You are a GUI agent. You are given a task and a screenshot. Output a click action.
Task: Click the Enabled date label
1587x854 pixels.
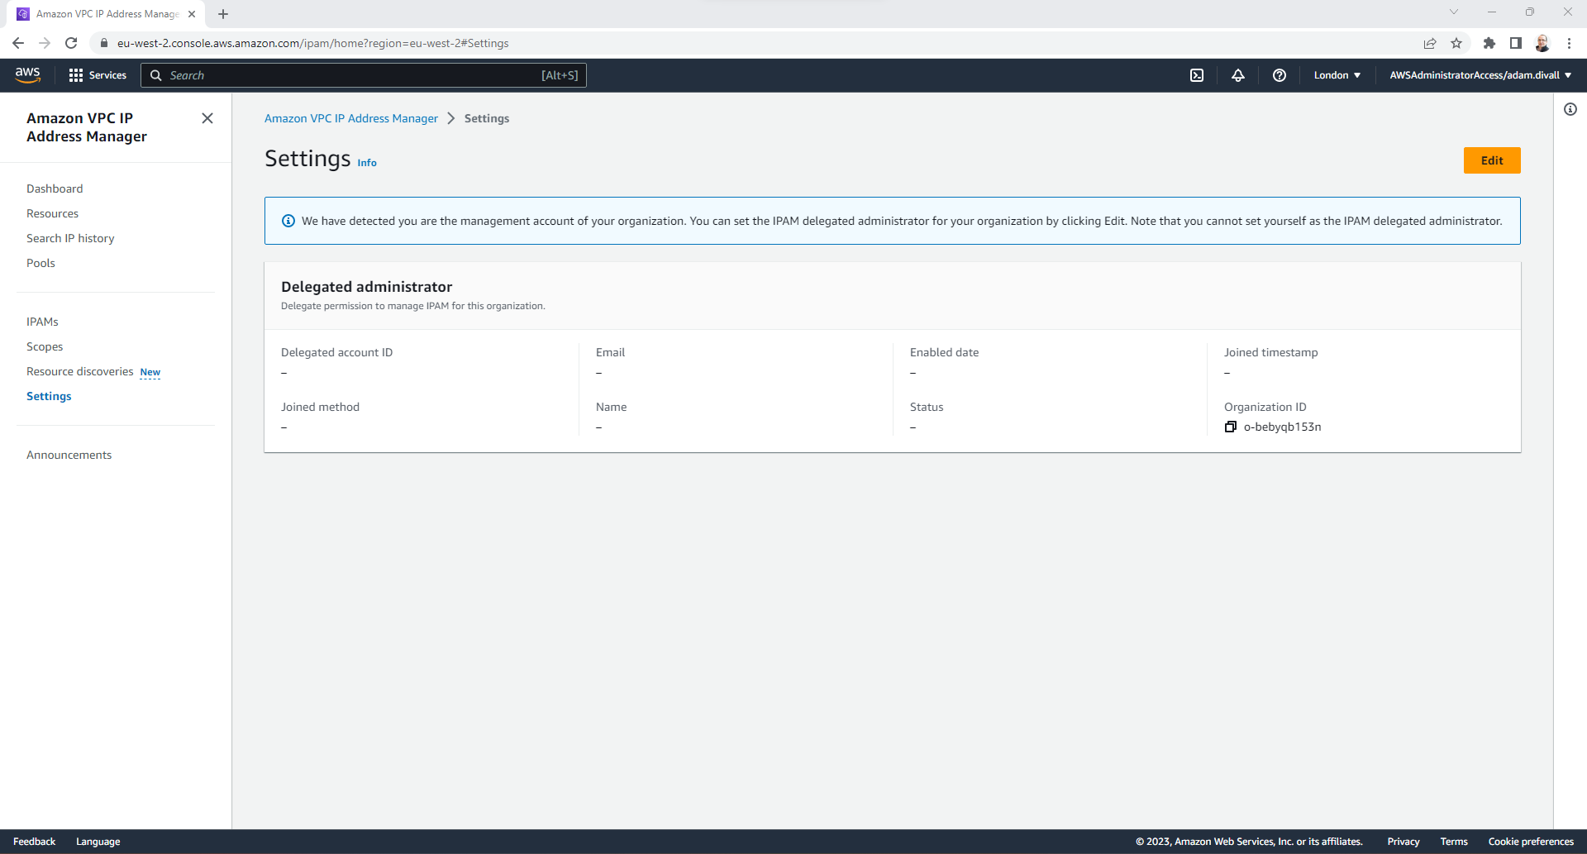coord(944,352)
